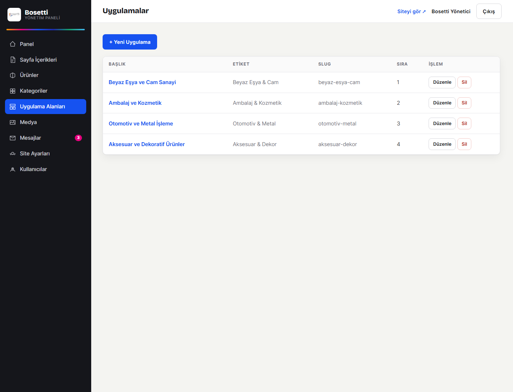This screenshot has height=392, width=513.
Task: Click the beyaz-esya-cam slug cell
Action: pyautogui.click(x=339, y=82)
